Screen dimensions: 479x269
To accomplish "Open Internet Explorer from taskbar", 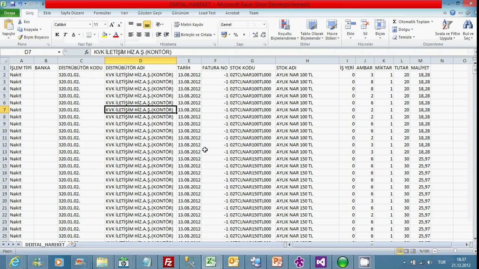I will coord(15,262).
